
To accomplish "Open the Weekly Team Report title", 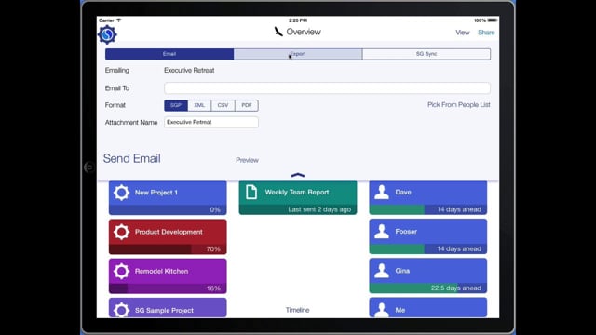I will tap(297, 193).
